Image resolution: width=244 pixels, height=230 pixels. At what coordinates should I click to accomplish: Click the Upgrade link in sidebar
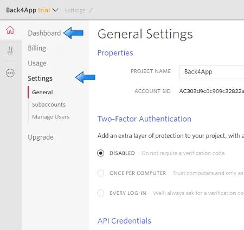click(x=41, y=137)
